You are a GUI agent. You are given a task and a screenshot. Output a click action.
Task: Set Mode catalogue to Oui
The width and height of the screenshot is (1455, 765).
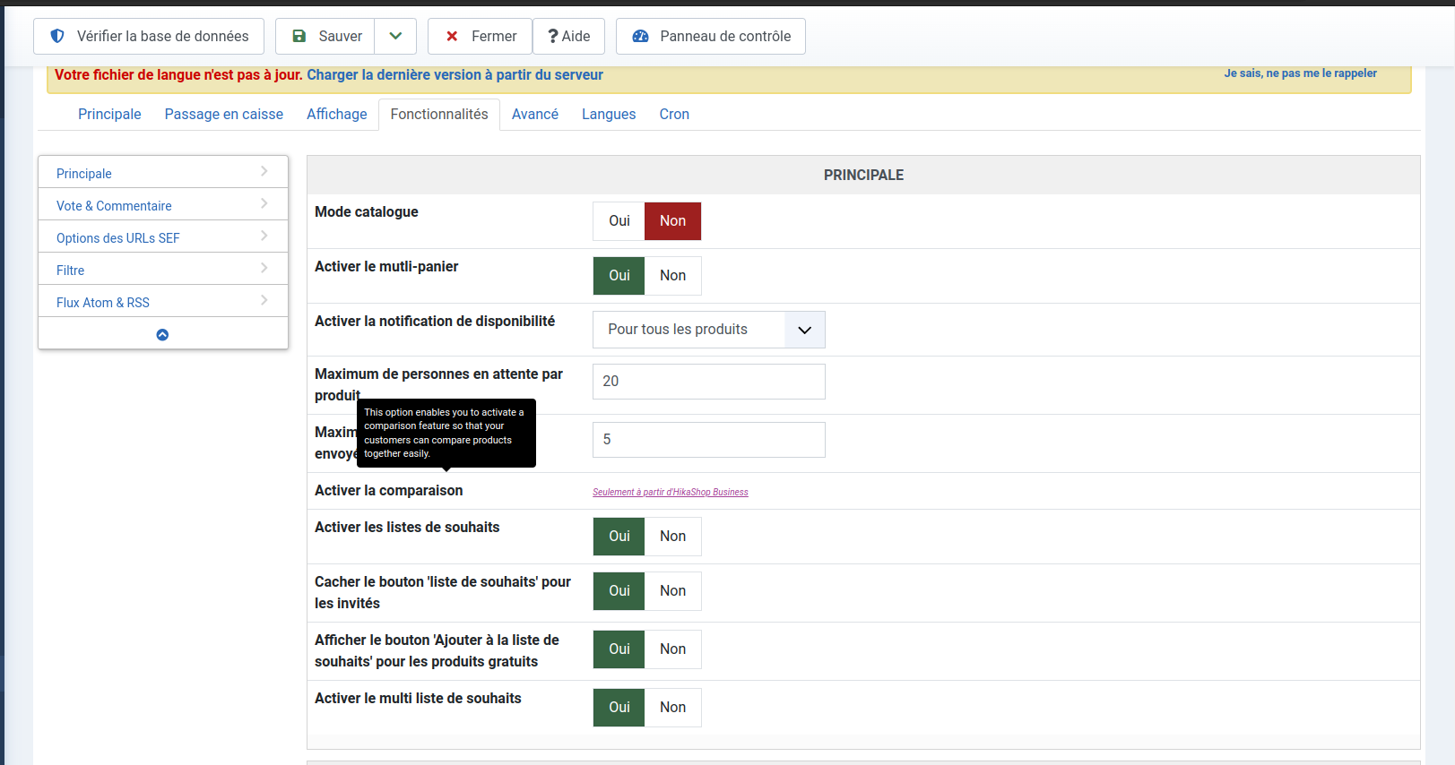pos(619,221)
